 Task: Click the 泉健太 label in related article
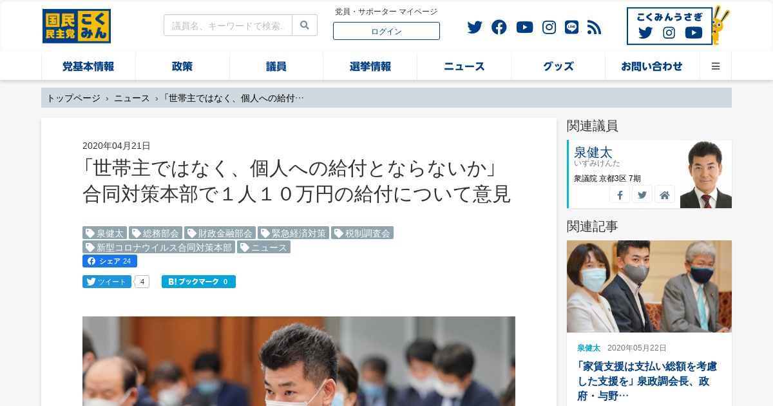click(589, 347)
